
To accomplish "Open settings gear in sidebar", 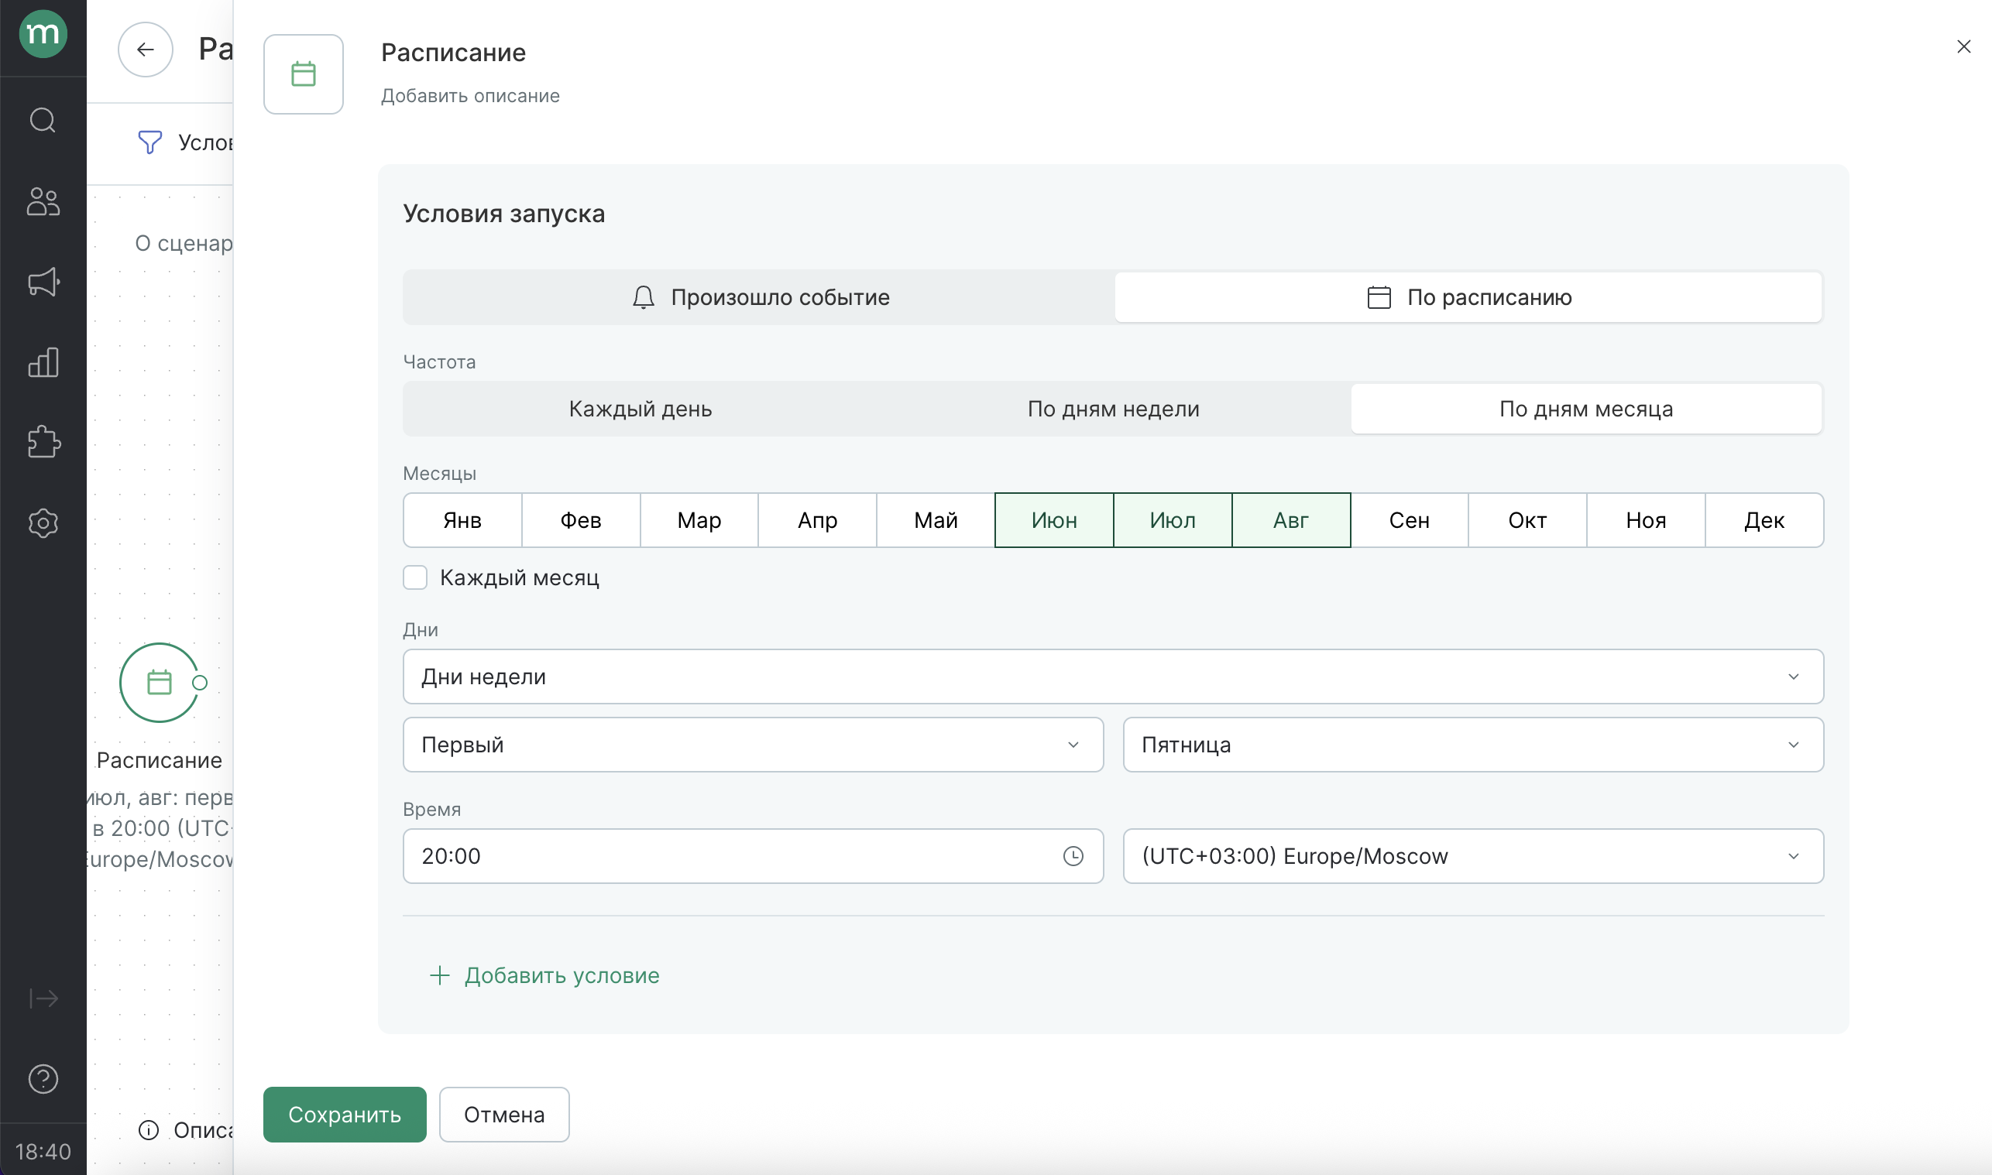I will click(x=43, y=522).
